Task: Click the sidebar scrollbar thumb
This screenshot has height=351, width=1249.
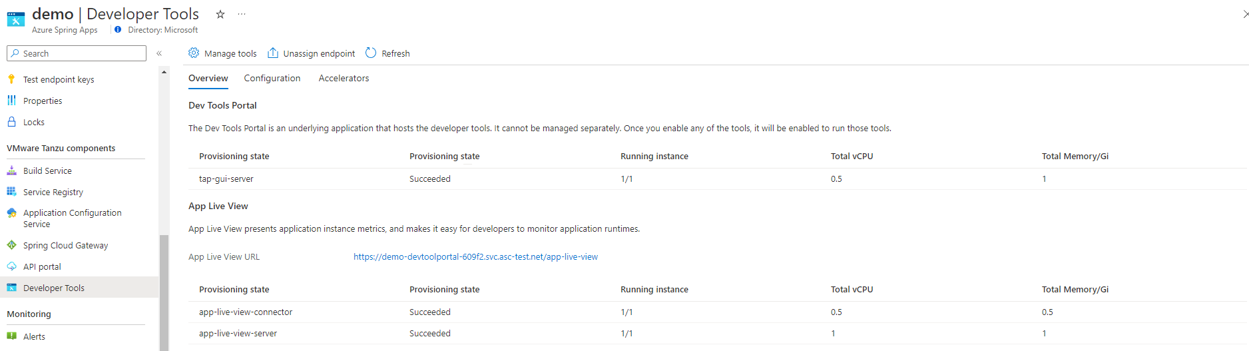Action: click(x=164, y=293)
